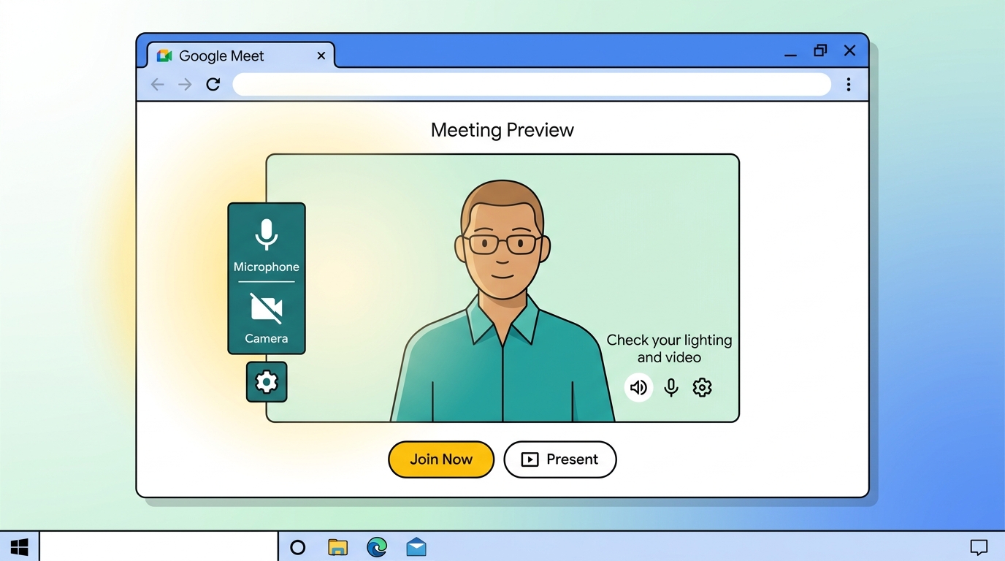Screen dimensions: 1005x561
Task: Open the notification center icon
Action: 979,547
